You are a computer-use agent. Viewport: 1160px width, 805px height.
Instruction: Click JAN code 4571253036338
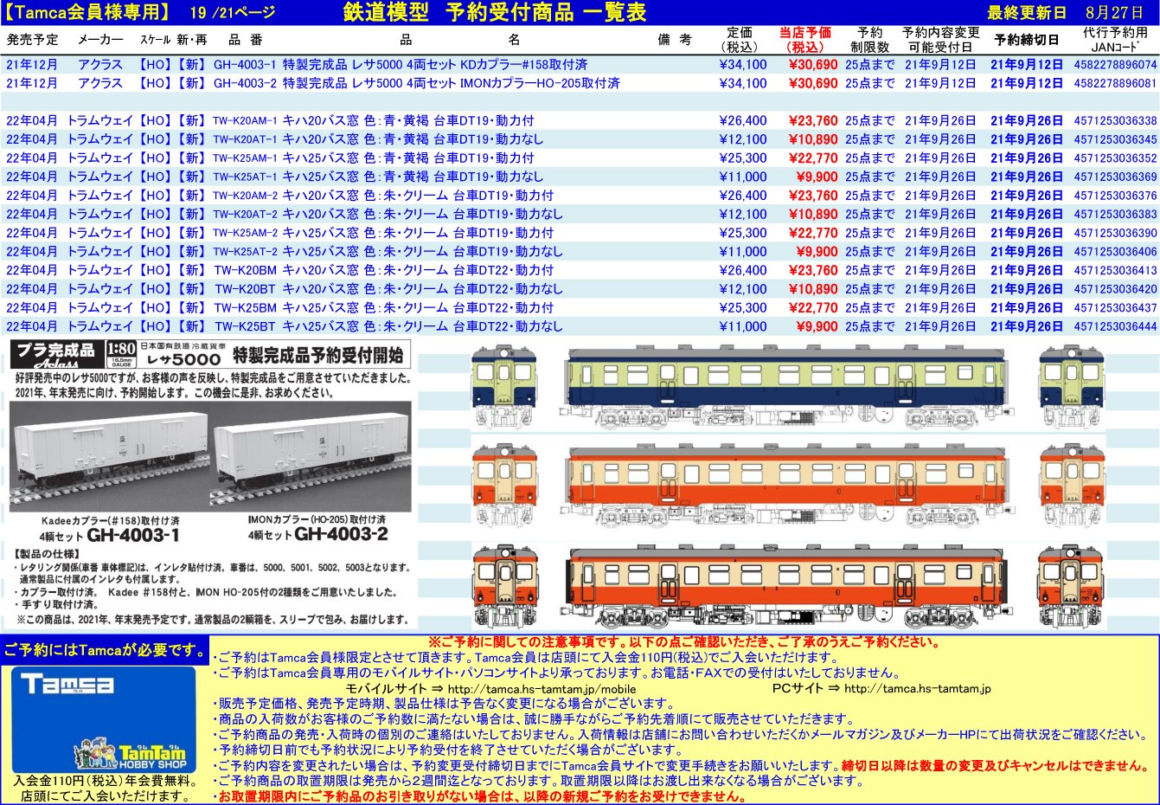click(x=1115, y=121)
